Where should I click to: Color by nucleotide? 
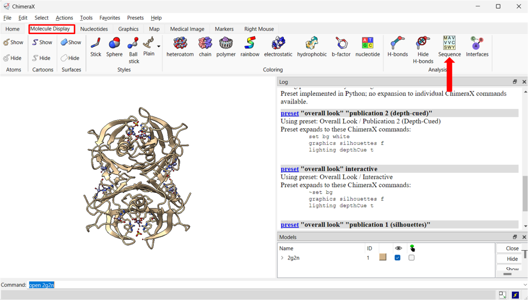367,47
